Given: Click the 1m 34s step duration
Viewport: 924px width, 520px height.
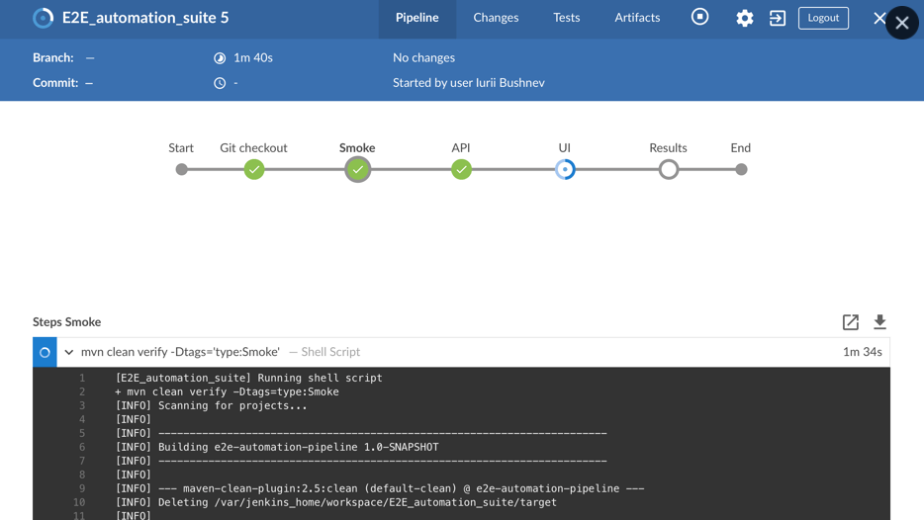Looking at the screenshot, I should point(862,352).
